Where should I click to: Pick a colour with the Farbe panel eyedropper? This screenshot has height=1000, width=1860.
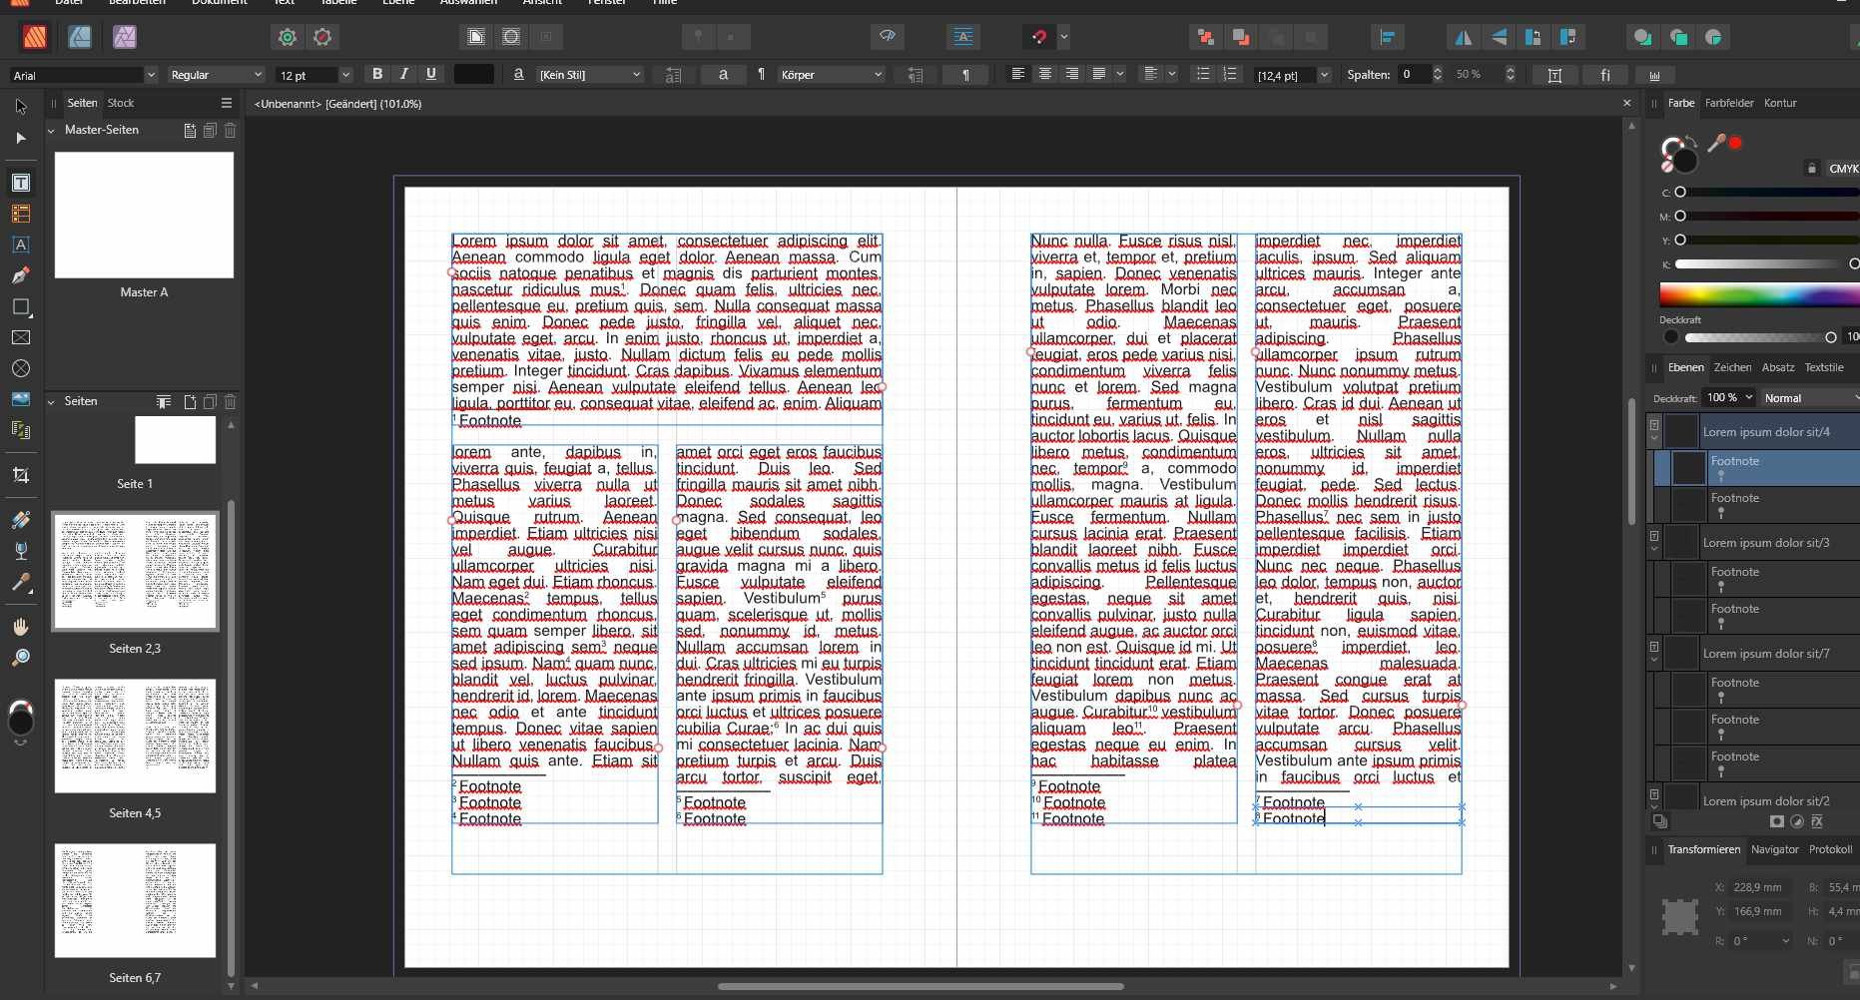tap(1716, 143)
